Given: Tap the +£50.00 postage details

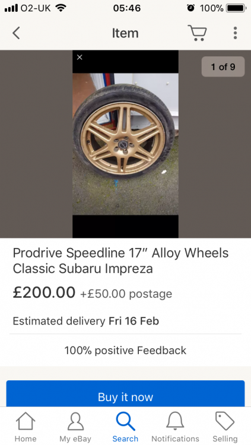Looking at the screenshot, I should pyautogui.click(x=126, y=294).
